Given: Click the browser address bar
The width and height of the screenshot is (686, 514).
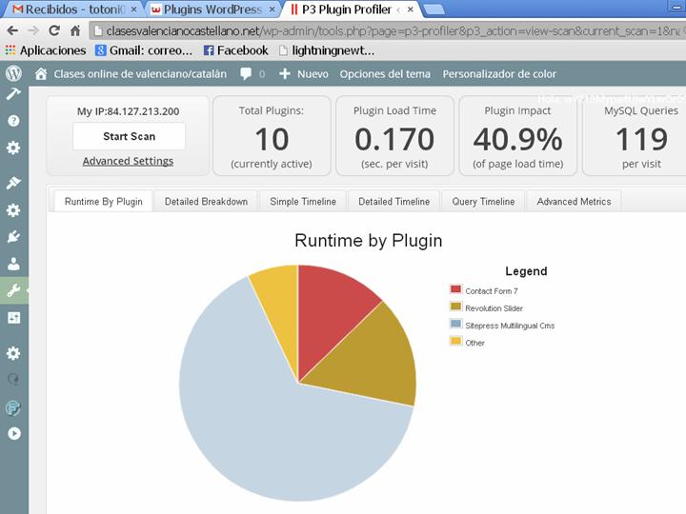Looking at the screenshot, I should [x=387, y=31].
